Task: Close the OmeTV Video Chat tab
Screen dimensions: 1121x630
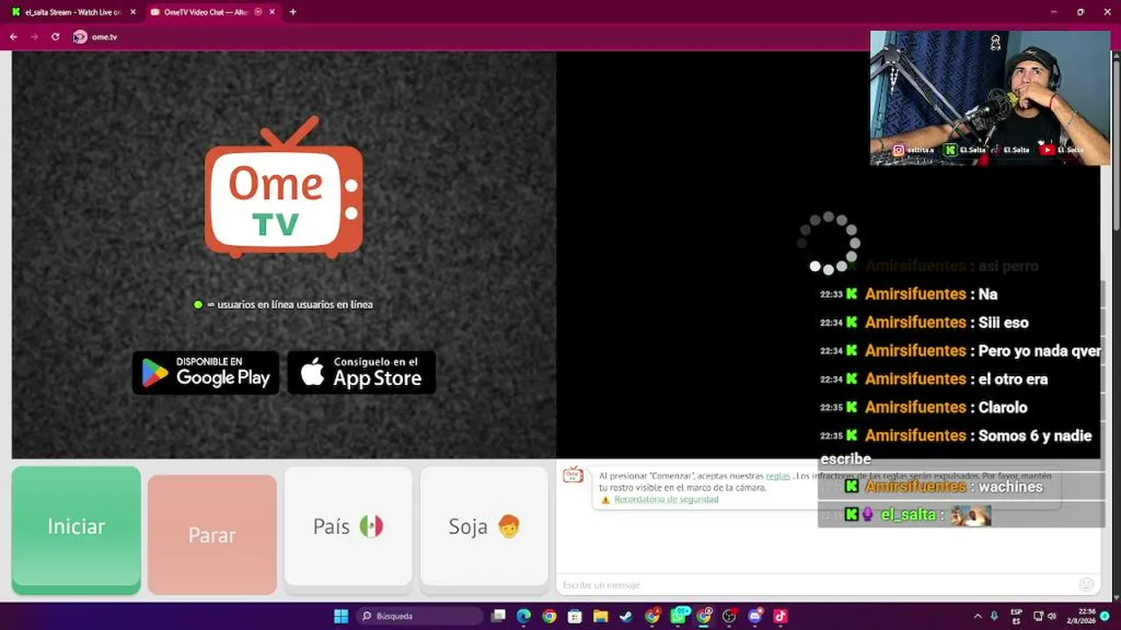Action: pos(272,12)
